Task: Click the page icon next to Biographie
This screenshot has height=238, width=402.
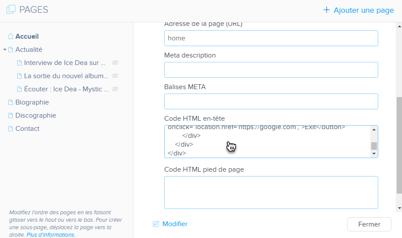Action: pos(11,102)
